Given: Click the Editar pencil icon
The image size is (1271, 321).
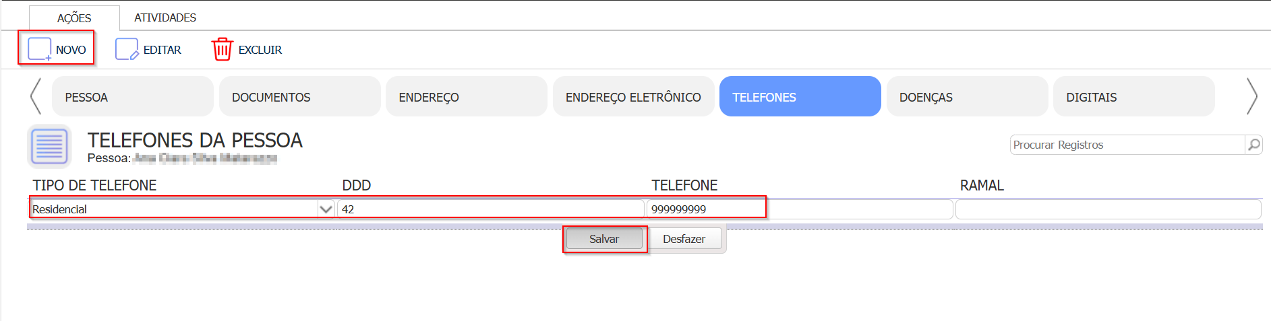Looking at the screenshot, I should pyautogui.click(x=127, y=49).
